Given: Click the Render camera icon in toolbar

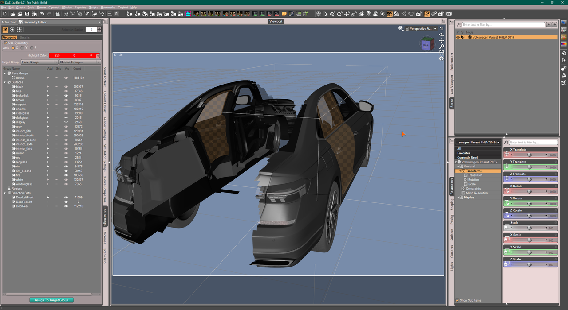Looking at the screenshot, I should click(449, 14).
